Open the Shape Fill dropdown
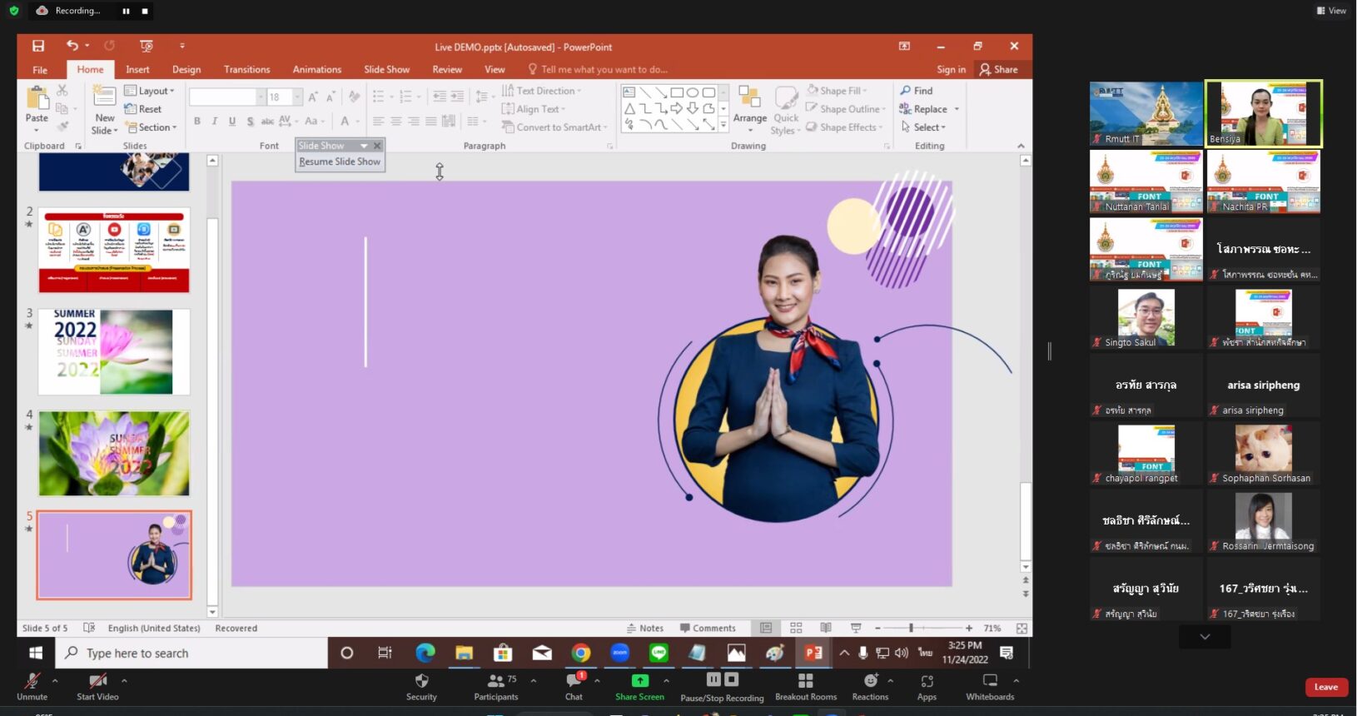This screenshot has height=716, width=1357. pos(838,90)
